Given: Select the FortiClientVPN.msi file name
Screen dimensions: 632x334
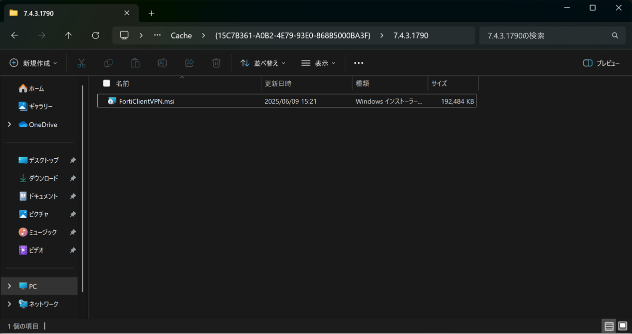Looking at the screenshot, I should point(147,101).
